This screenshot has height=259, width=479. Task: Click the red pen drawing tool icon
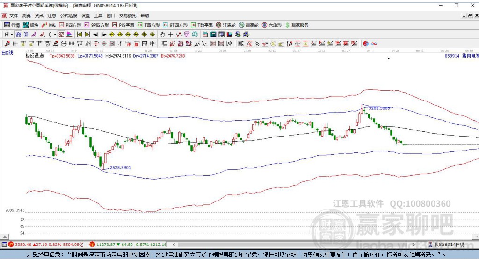[x=7, y=43]
